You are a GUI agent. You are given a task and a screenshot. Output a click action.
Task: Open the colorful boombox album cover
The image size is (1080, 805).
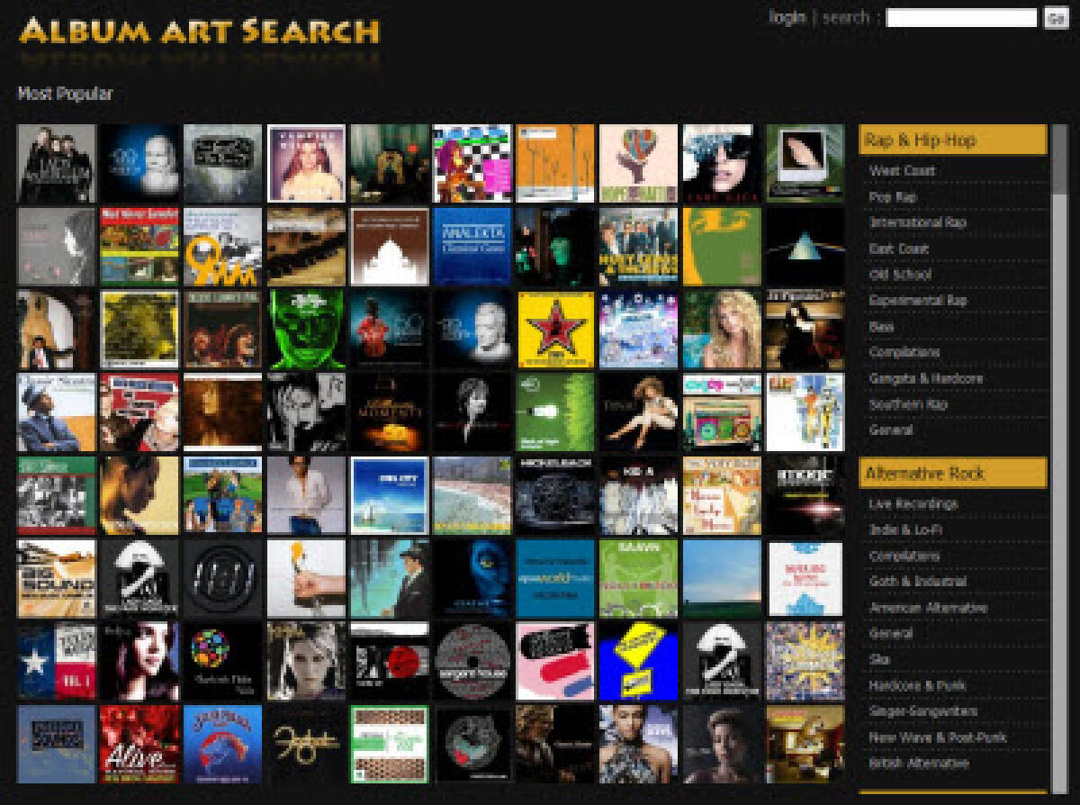722,412
